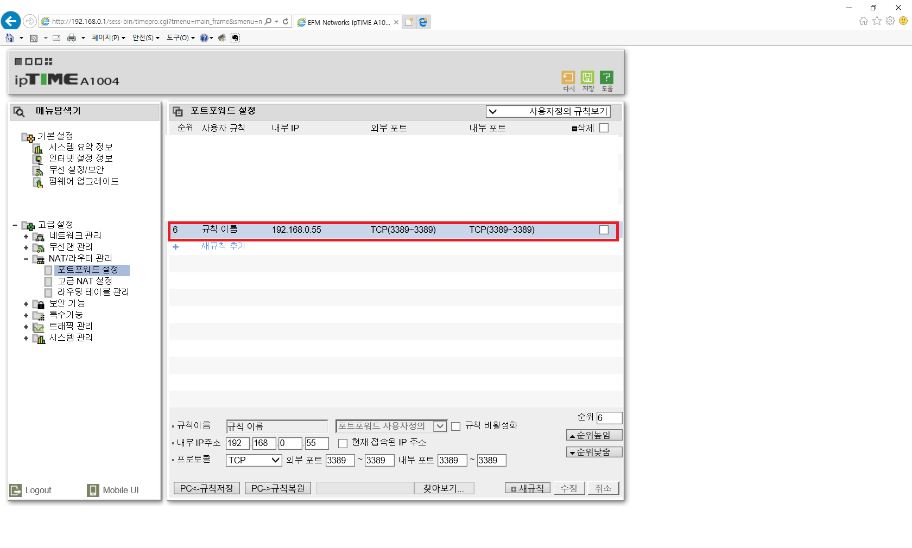
Task: Click the browser Back arrow button
Action: coord(11,21)
